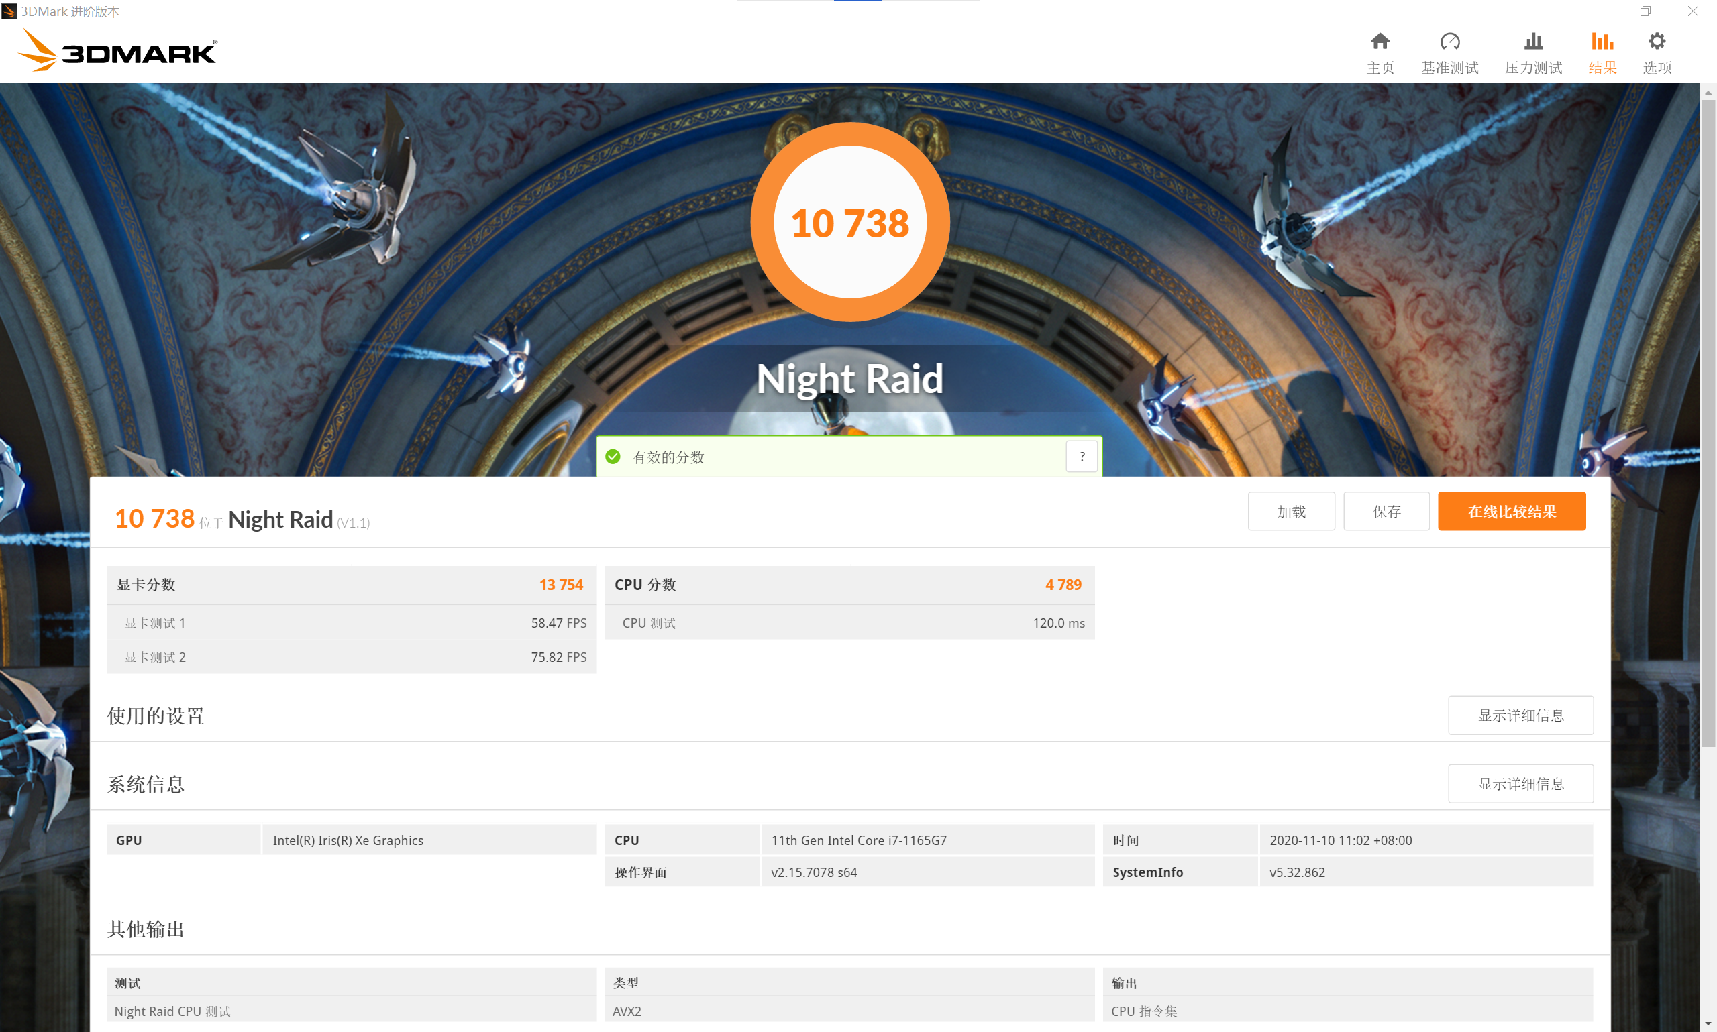Restore down the 3DMark window
This screenshot has height=1032, width=1717.
click(x=1645, y=11)
